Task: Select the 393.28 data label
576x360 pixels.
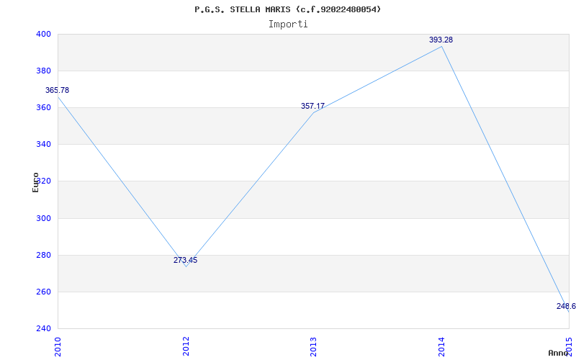Action: [x=441, y=40]
